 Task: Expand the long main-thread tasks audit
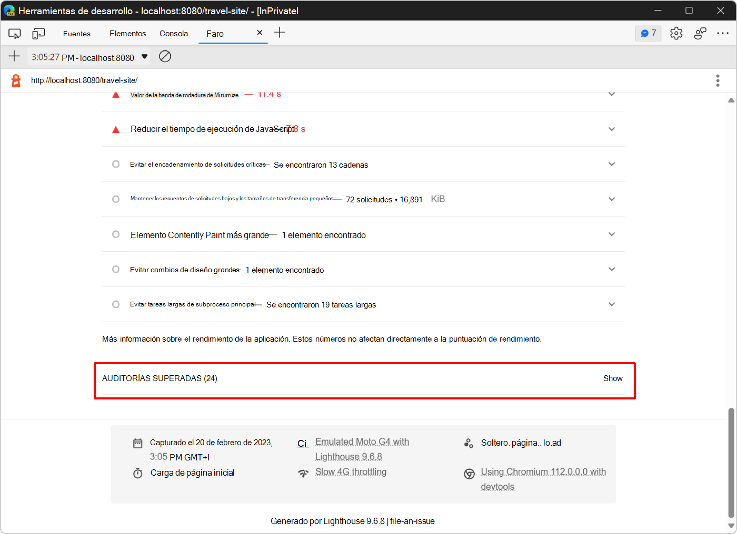(612, 304)
